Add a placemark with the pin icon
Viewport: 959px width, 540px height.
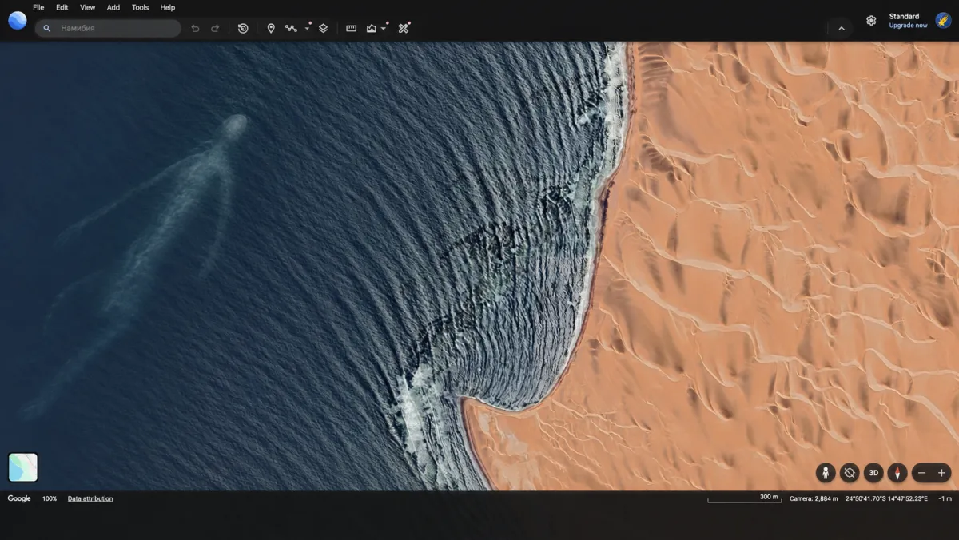pyautogui.click(x=271, y=28)
